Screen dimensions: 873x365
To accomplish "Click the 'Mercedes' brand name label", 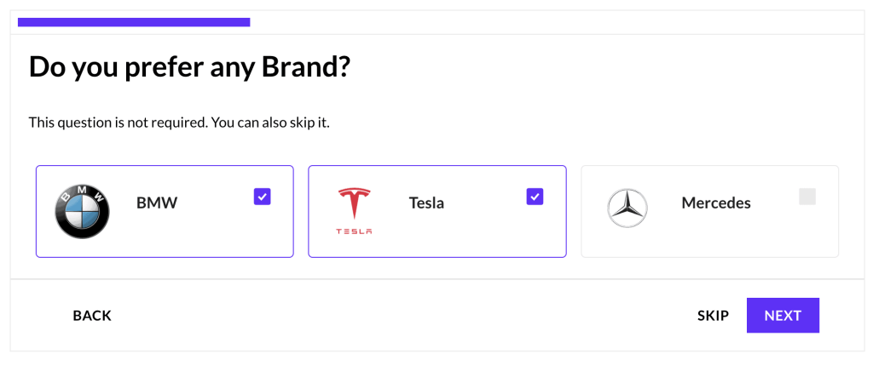I will [x=716, y=203].
